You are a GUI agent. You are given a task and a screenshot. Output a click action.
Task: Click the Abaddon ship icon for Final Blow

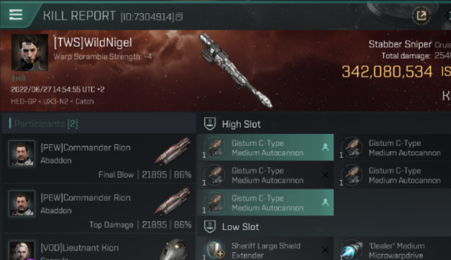click(x=172, y=151)
